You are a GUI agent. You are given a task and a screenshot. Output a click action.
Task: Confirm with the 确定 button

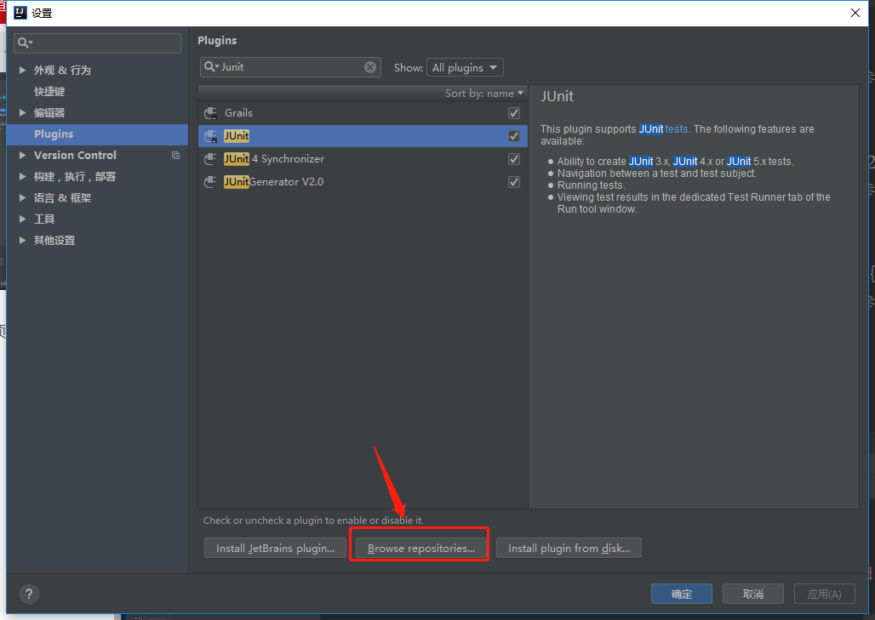pyautogui.click(x=682, y=594)
